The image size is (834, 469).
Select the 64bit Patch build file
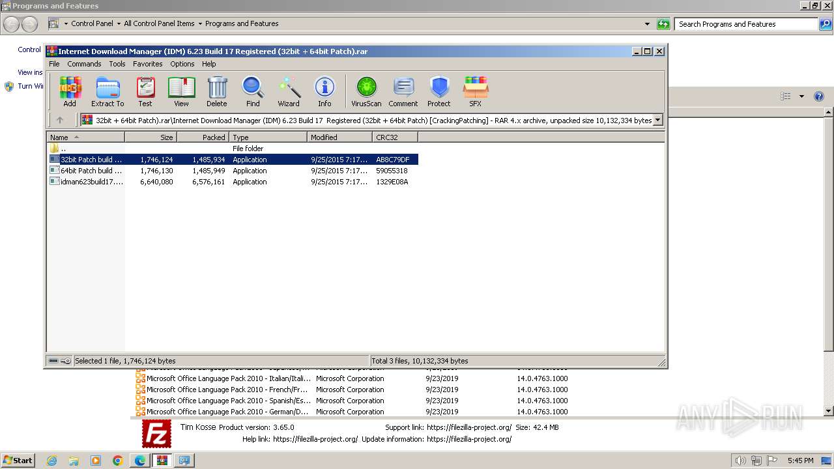click(x=233, y=171)
